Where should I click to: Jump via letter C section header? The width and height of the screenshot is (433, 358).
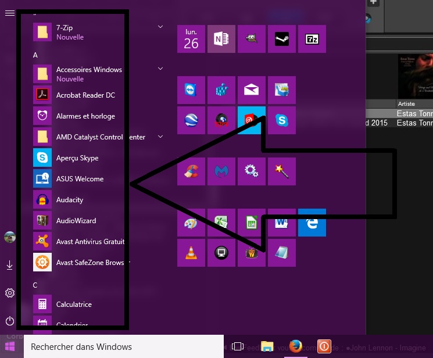point(35,285)
